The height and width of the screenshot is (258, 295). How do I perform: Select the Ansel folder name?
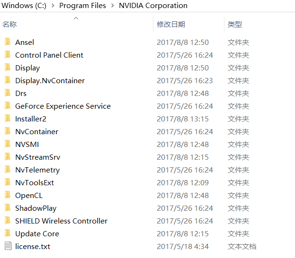25,43
